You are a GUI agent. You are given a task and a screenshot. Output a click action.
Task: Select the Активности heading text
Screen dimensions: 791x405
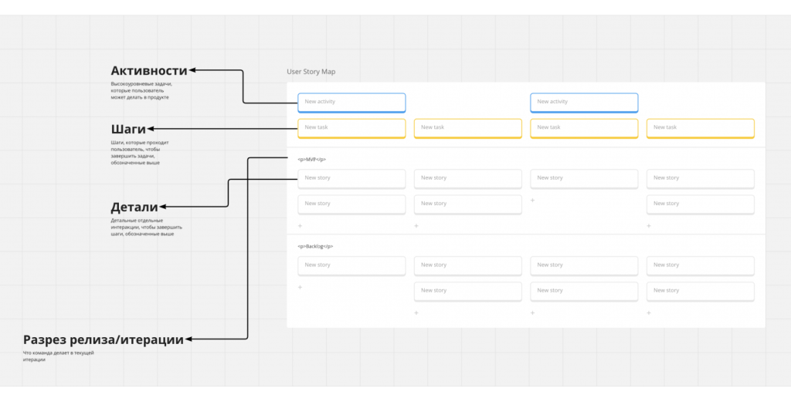(149, 71)
